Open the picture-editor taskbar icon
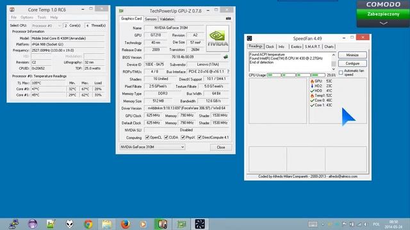The height and width of the screenshot is (230, 410). click(51, 224)
